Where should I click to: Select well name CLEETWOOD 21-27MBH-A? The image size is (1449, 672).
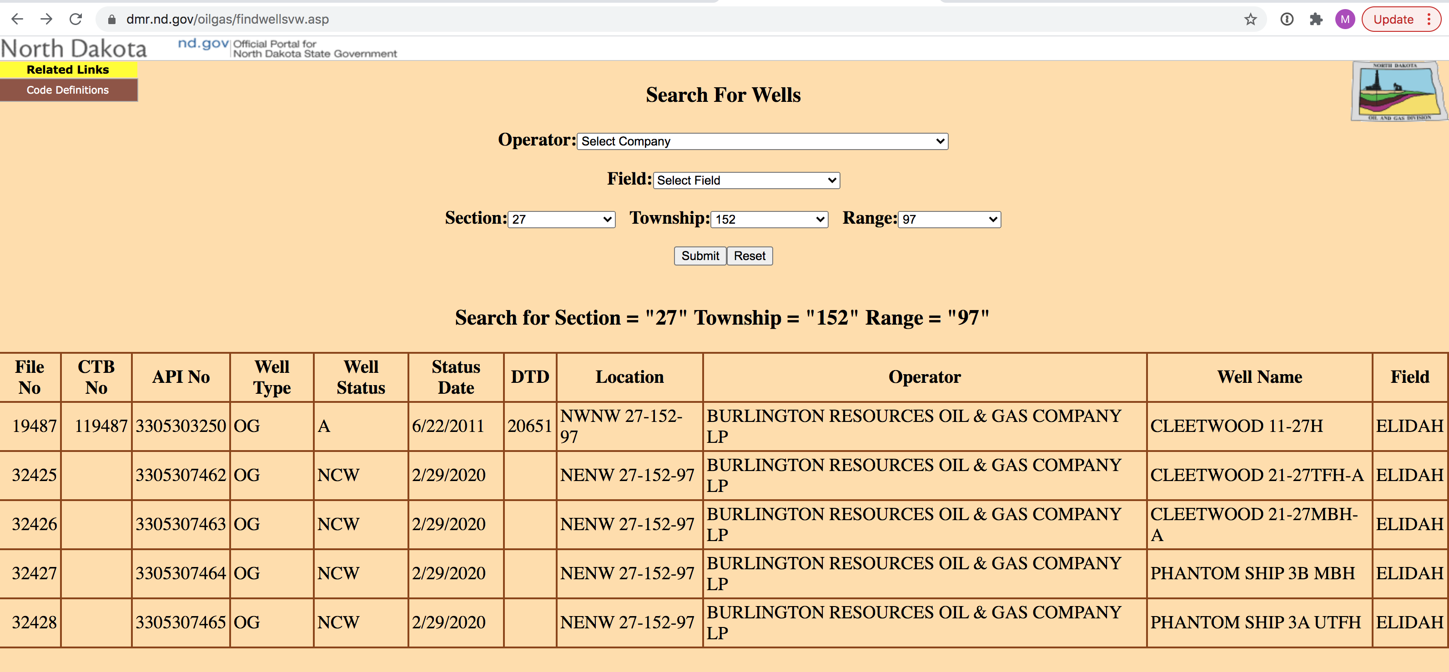[x=1259, y=524]
